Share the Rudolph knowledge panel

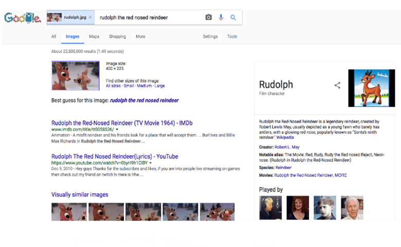click(x=337, y=85)
